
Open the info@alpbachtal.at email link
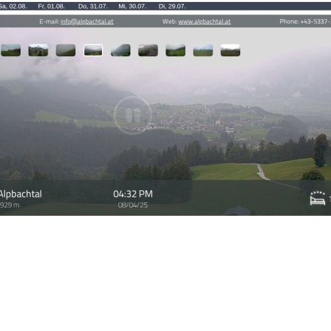[x=87, y=21]
